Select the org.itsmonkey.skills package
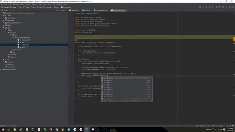Screen dimensions: 235x132 click(23, 37)
